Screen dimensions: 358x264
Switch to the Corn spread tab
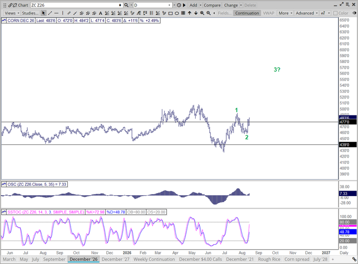(x=297, y=259)
